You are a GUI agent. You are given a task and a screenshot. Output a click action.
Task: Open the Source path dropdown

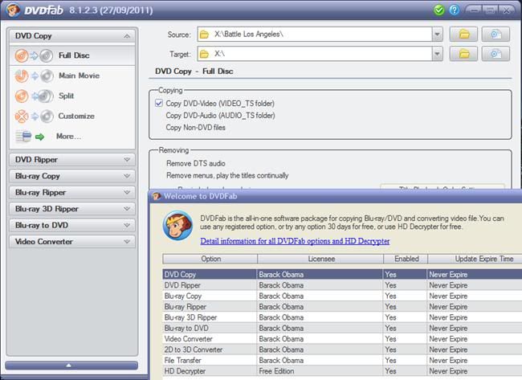point(437,35)
